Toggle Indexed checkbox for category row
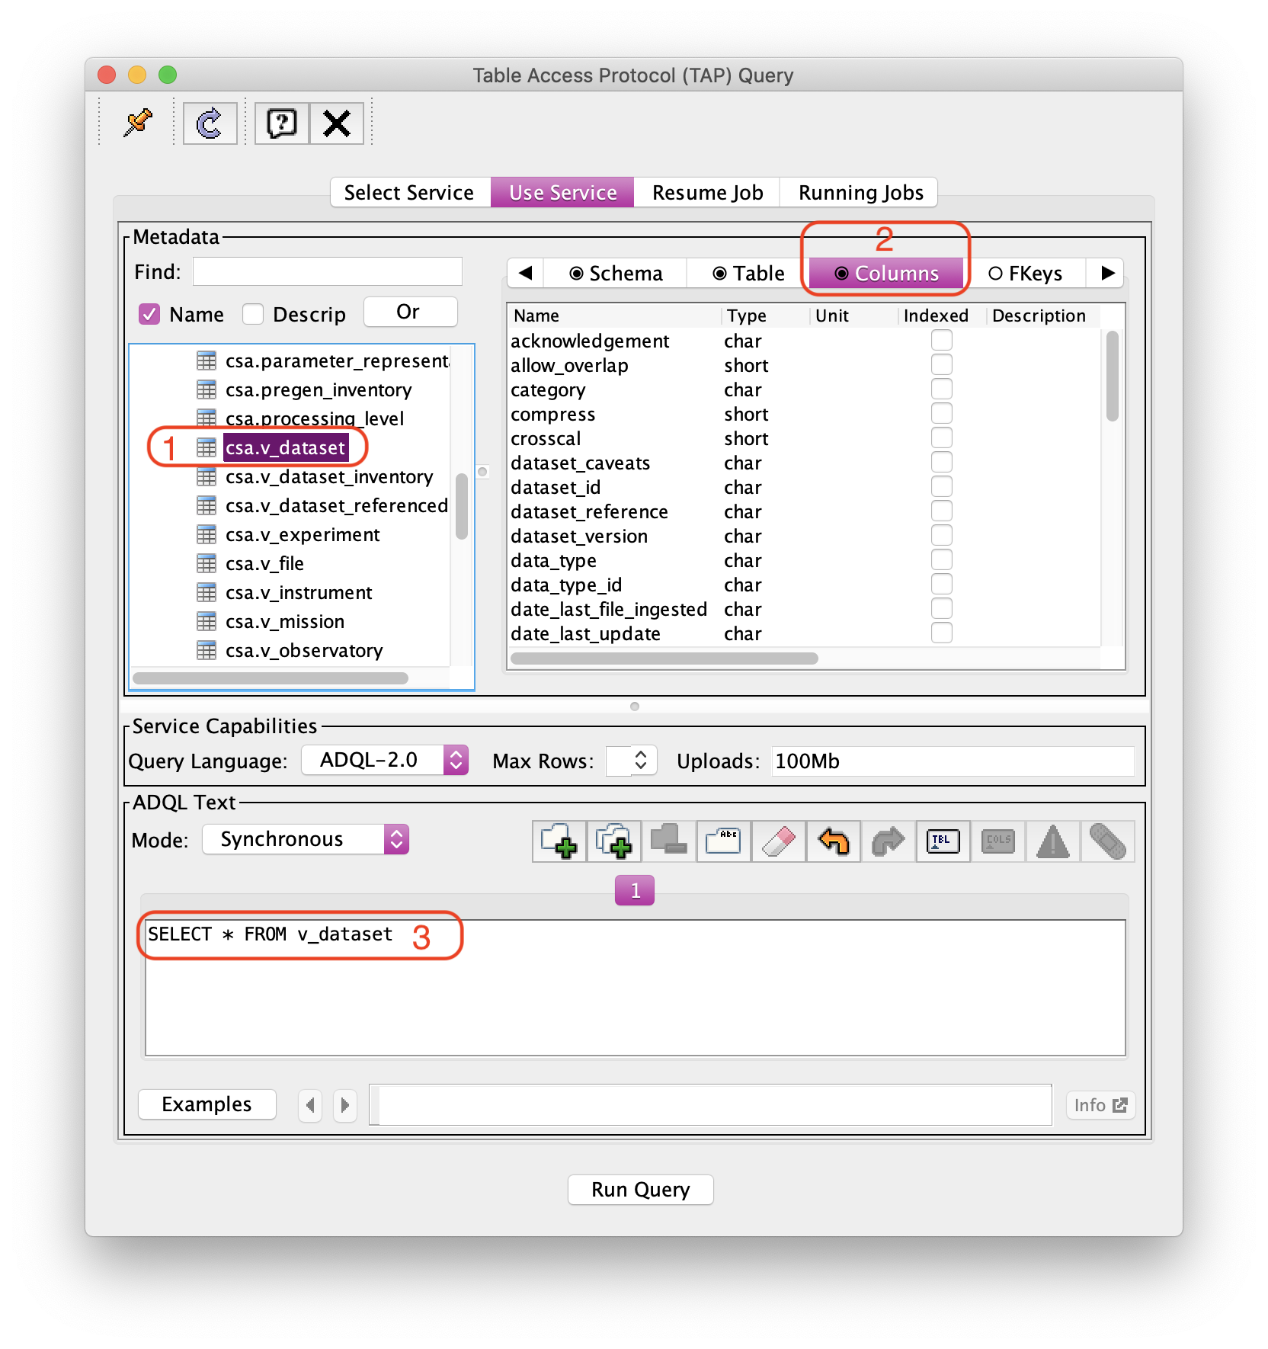Image resolution: width=1268 pixels, height=1349 pixels. click(x=942, y=389)
